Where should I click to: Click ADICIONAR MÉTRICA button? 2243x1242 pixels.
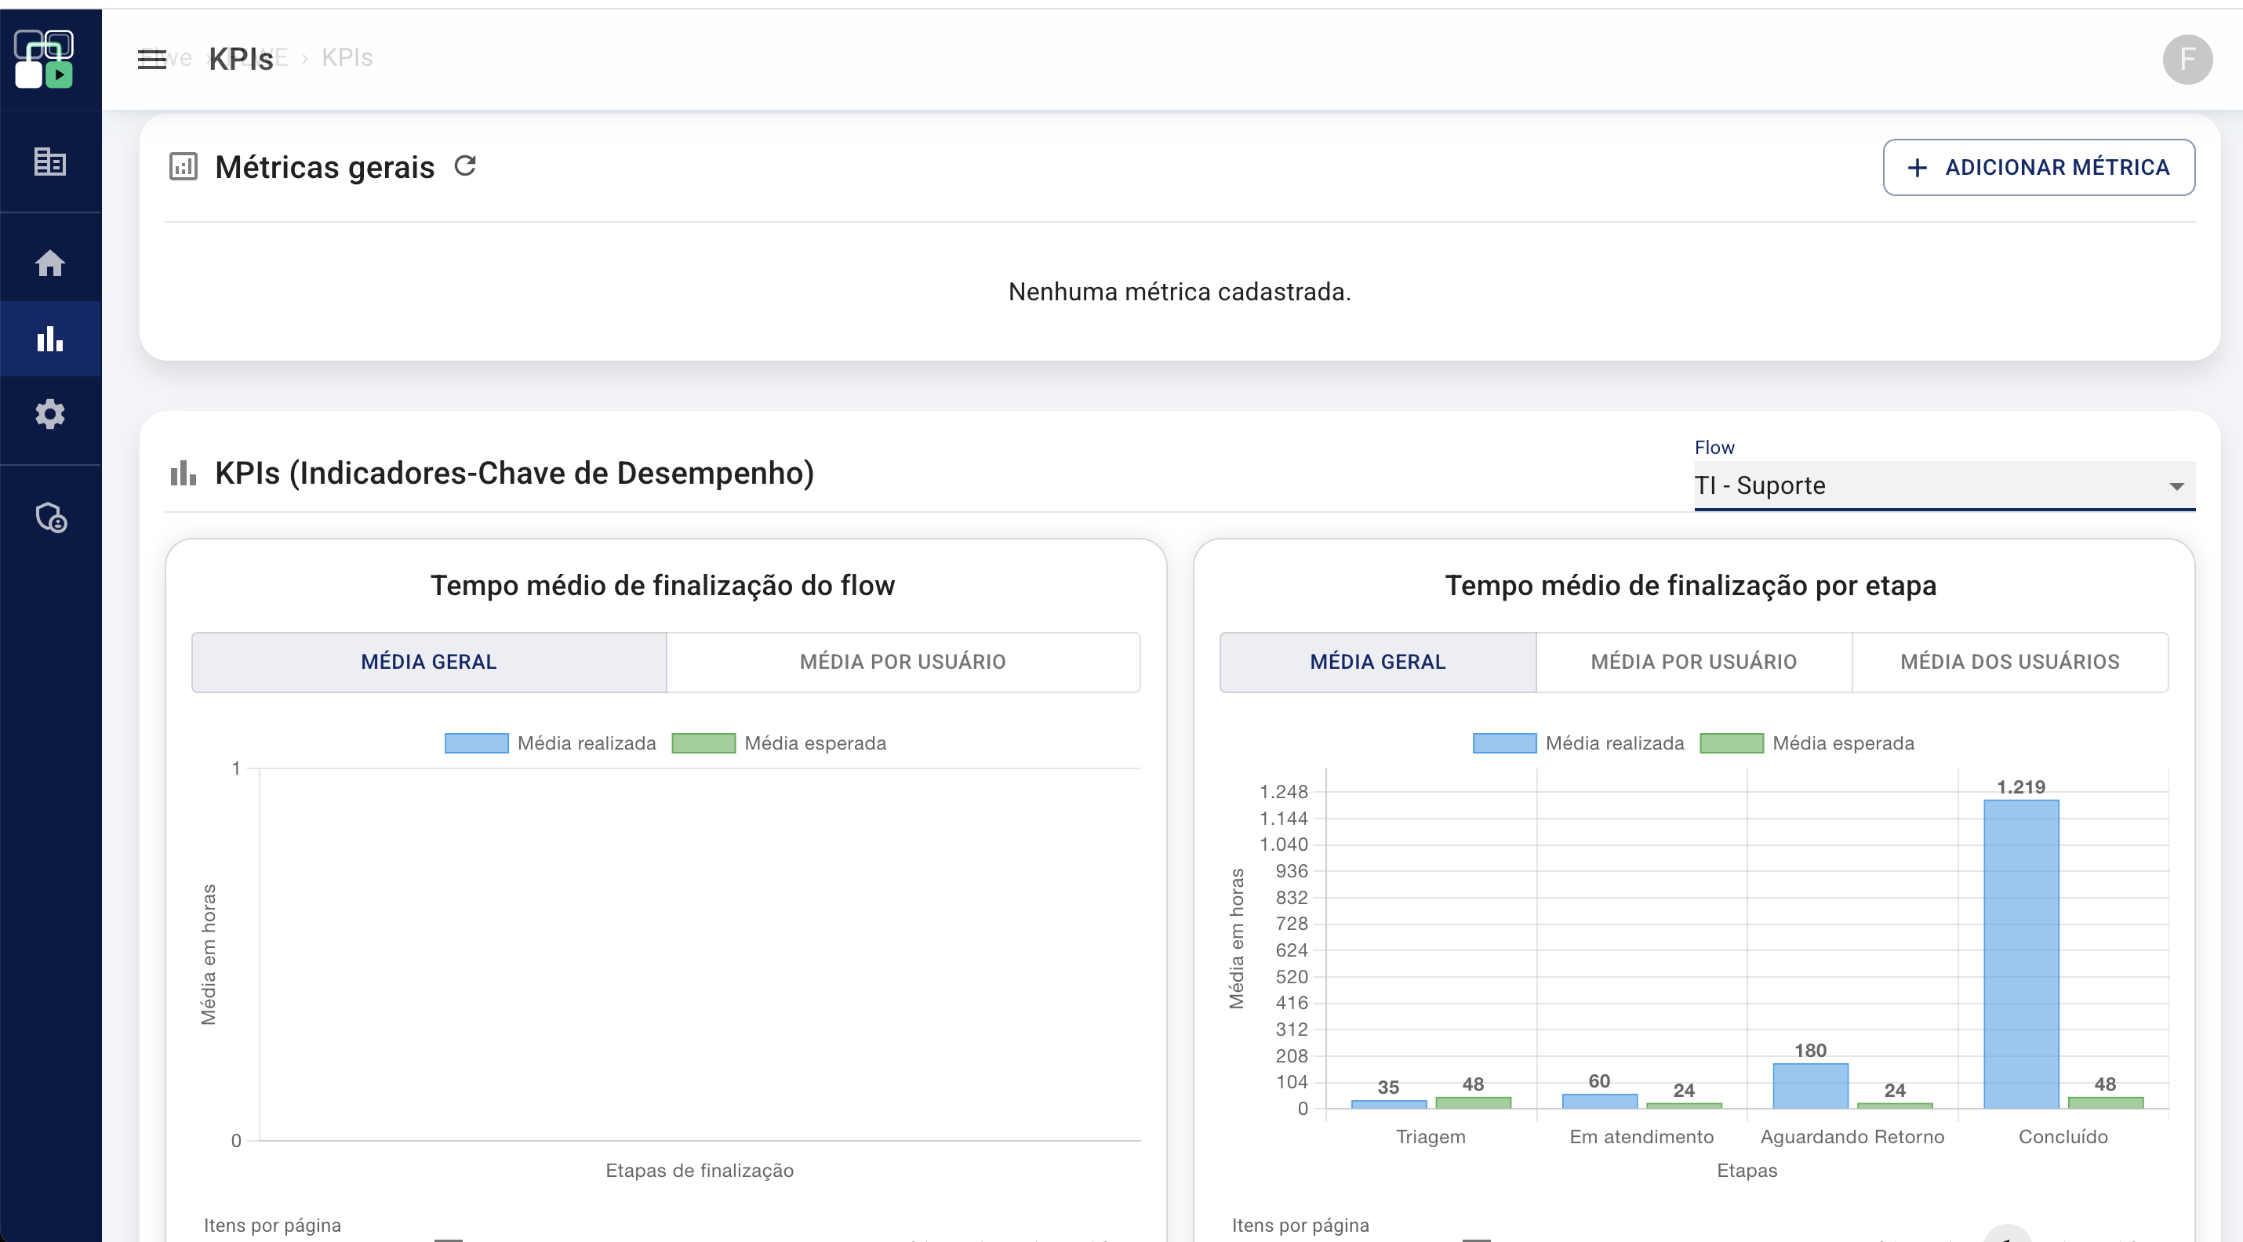click(x=2038, y=167)
